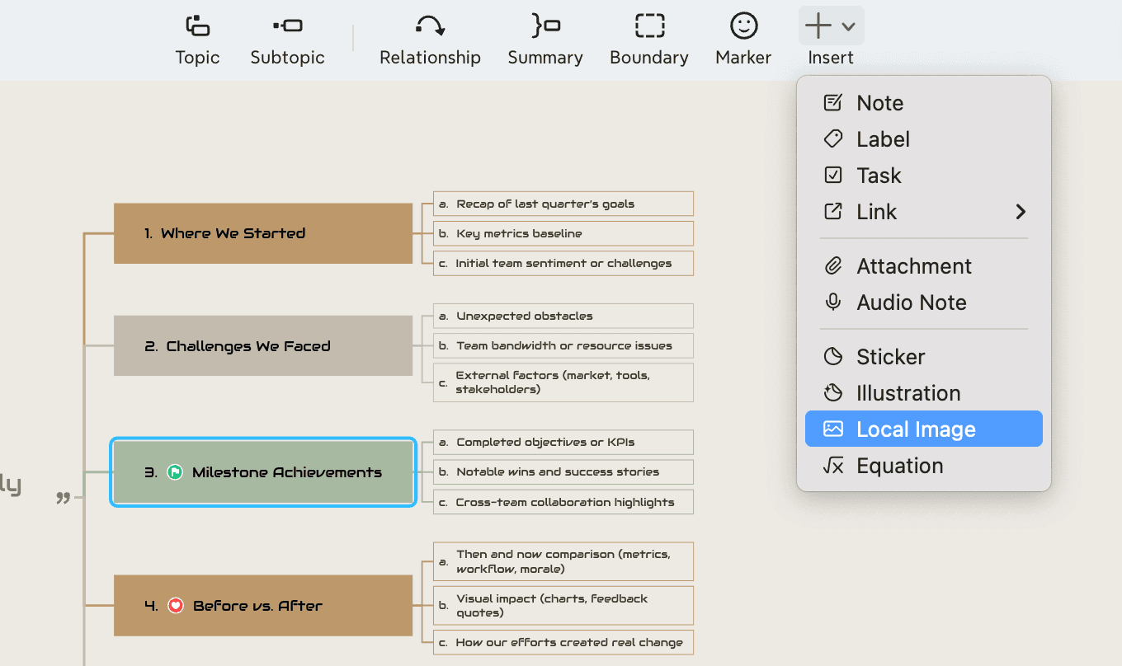Select subtopic How our efforts created real change
1122x666 pixels.
tap(563, 642)
